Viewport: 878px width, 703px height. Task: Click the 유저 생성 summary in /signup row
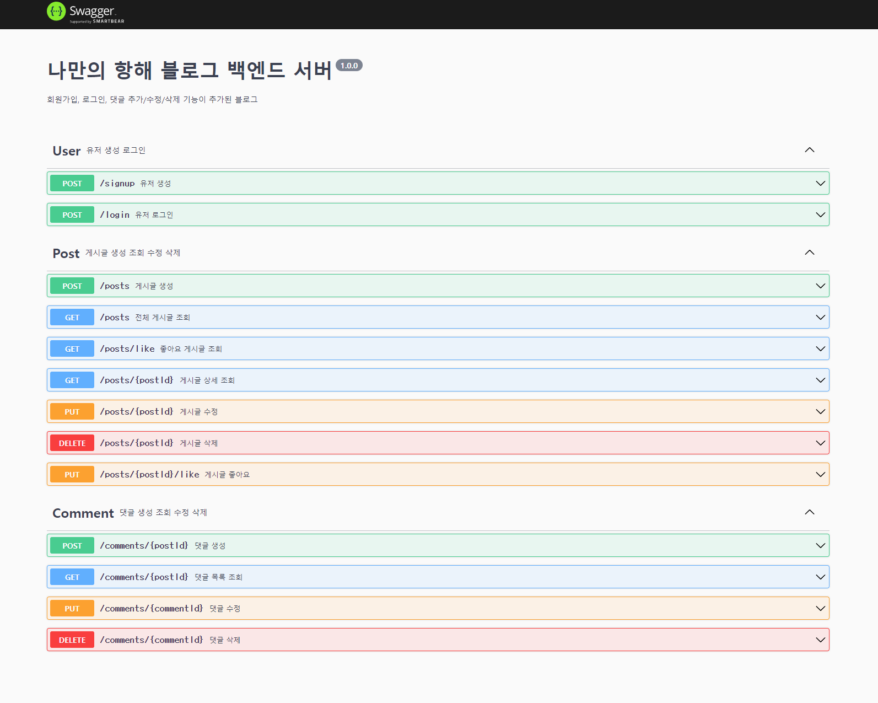point(155,183)
